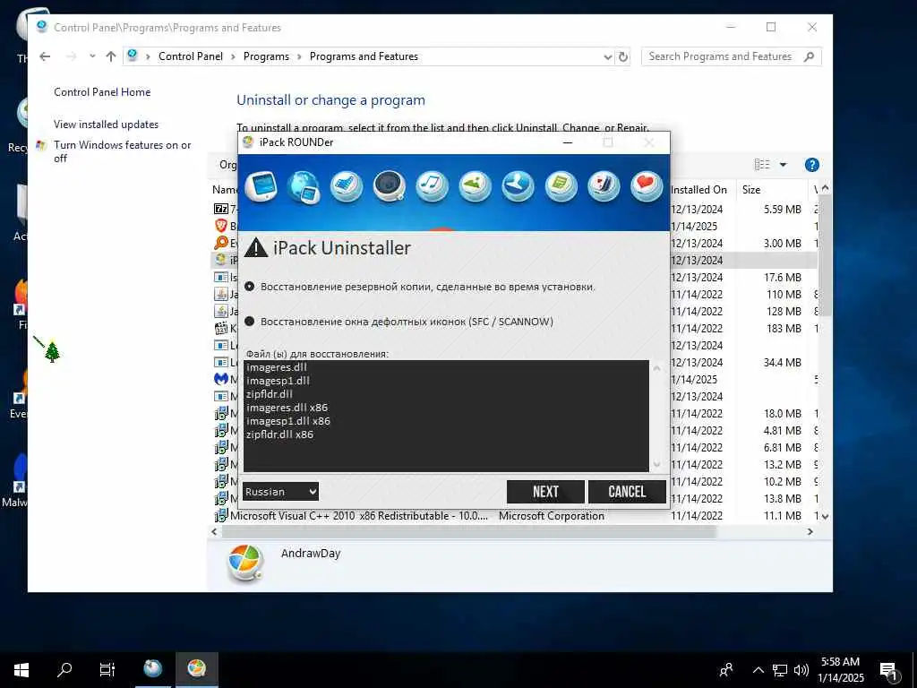Open view options dropdown arrow
Viewport: 917px width, 688px height.
pyautogui.click(x=783, y=165)
